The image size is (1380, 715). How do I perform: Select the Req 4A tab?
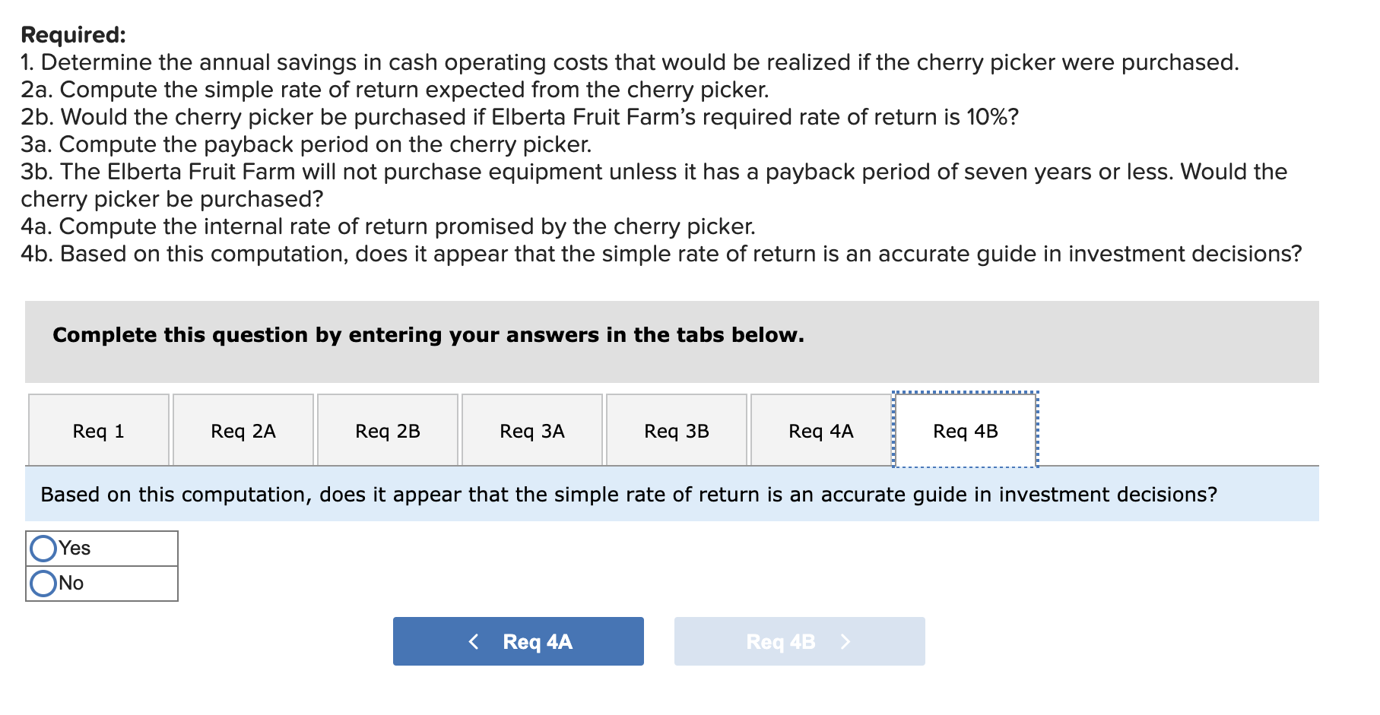tap(820, 430)
